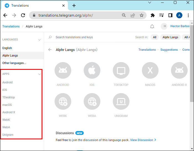The height and width of the screenshot is (151, 194).
Task: Open the WebA app icon
Action: click(x=92, y=101)
